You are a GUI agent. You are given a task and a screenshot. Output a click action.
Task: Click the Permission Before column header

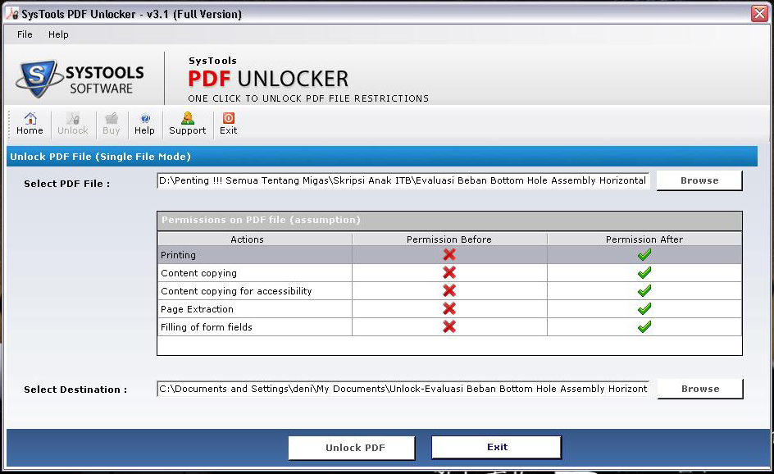[x=449, y=239]
